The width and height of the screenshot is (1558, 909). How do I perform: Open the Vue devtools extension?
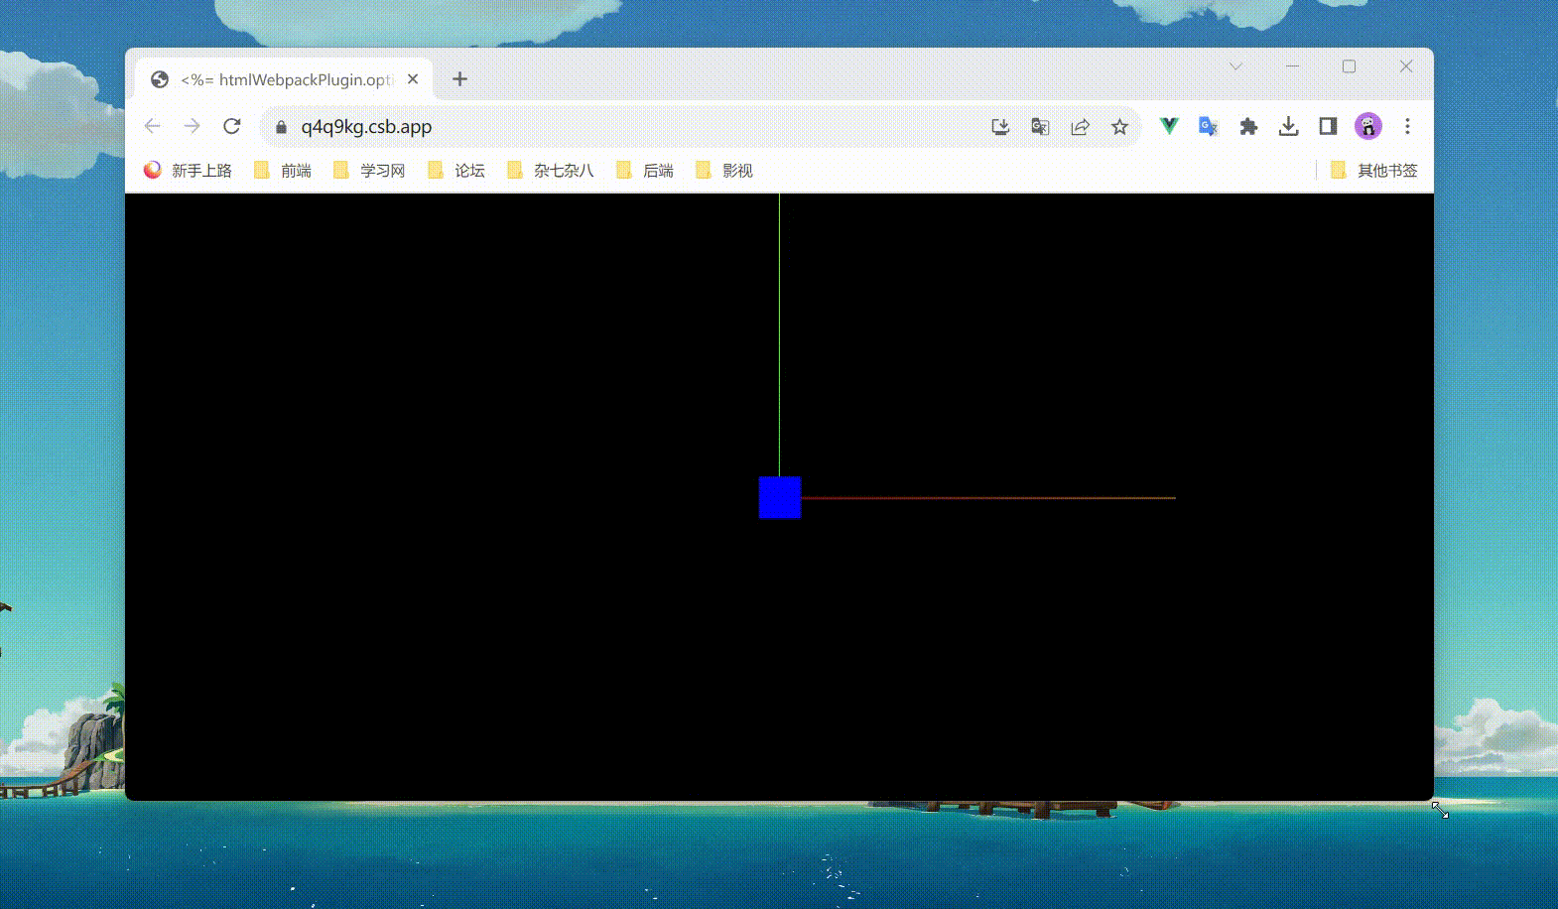point(1169,126)
